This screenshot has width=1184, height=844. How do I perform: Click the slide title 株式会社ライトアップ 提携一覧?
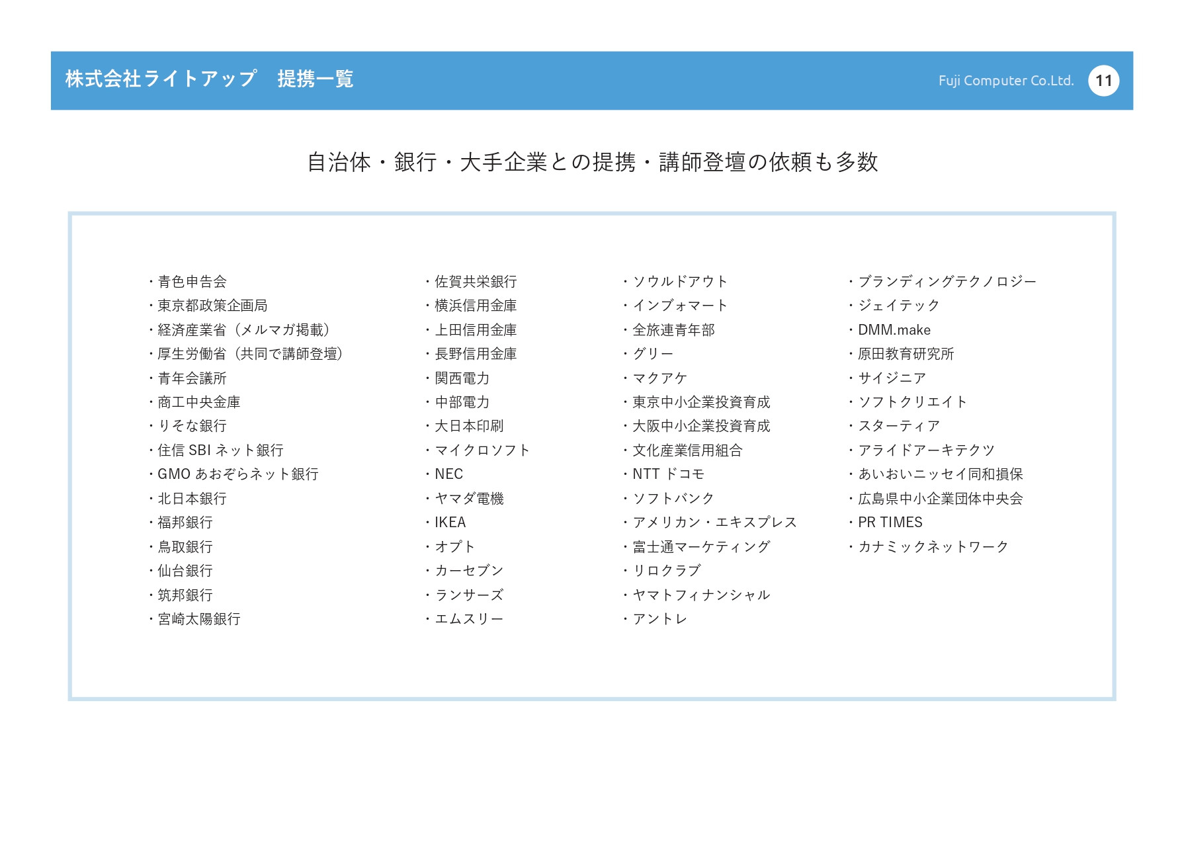point(209,79)
